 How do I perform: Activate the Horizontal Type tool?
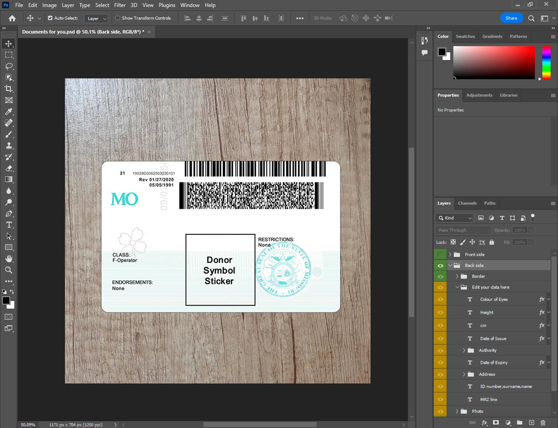(9, 225)
